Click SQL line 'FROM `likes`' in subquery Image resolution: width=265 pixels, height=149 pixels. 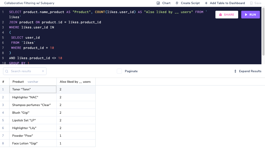click(x=23, y=43)
